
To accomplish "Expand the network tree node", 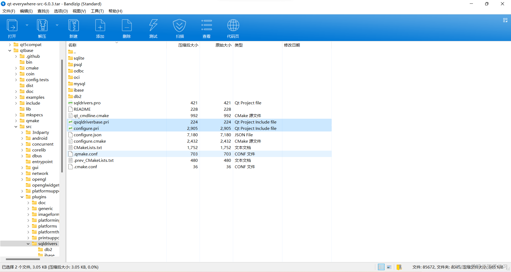I will (22, 174).
